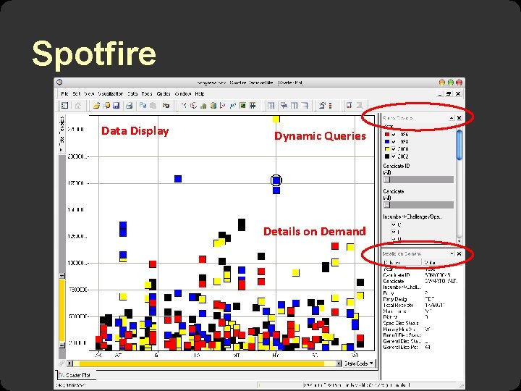521x391 pixels.
Task: Click the icon right of the copy icon
Action: coord(153,106)
